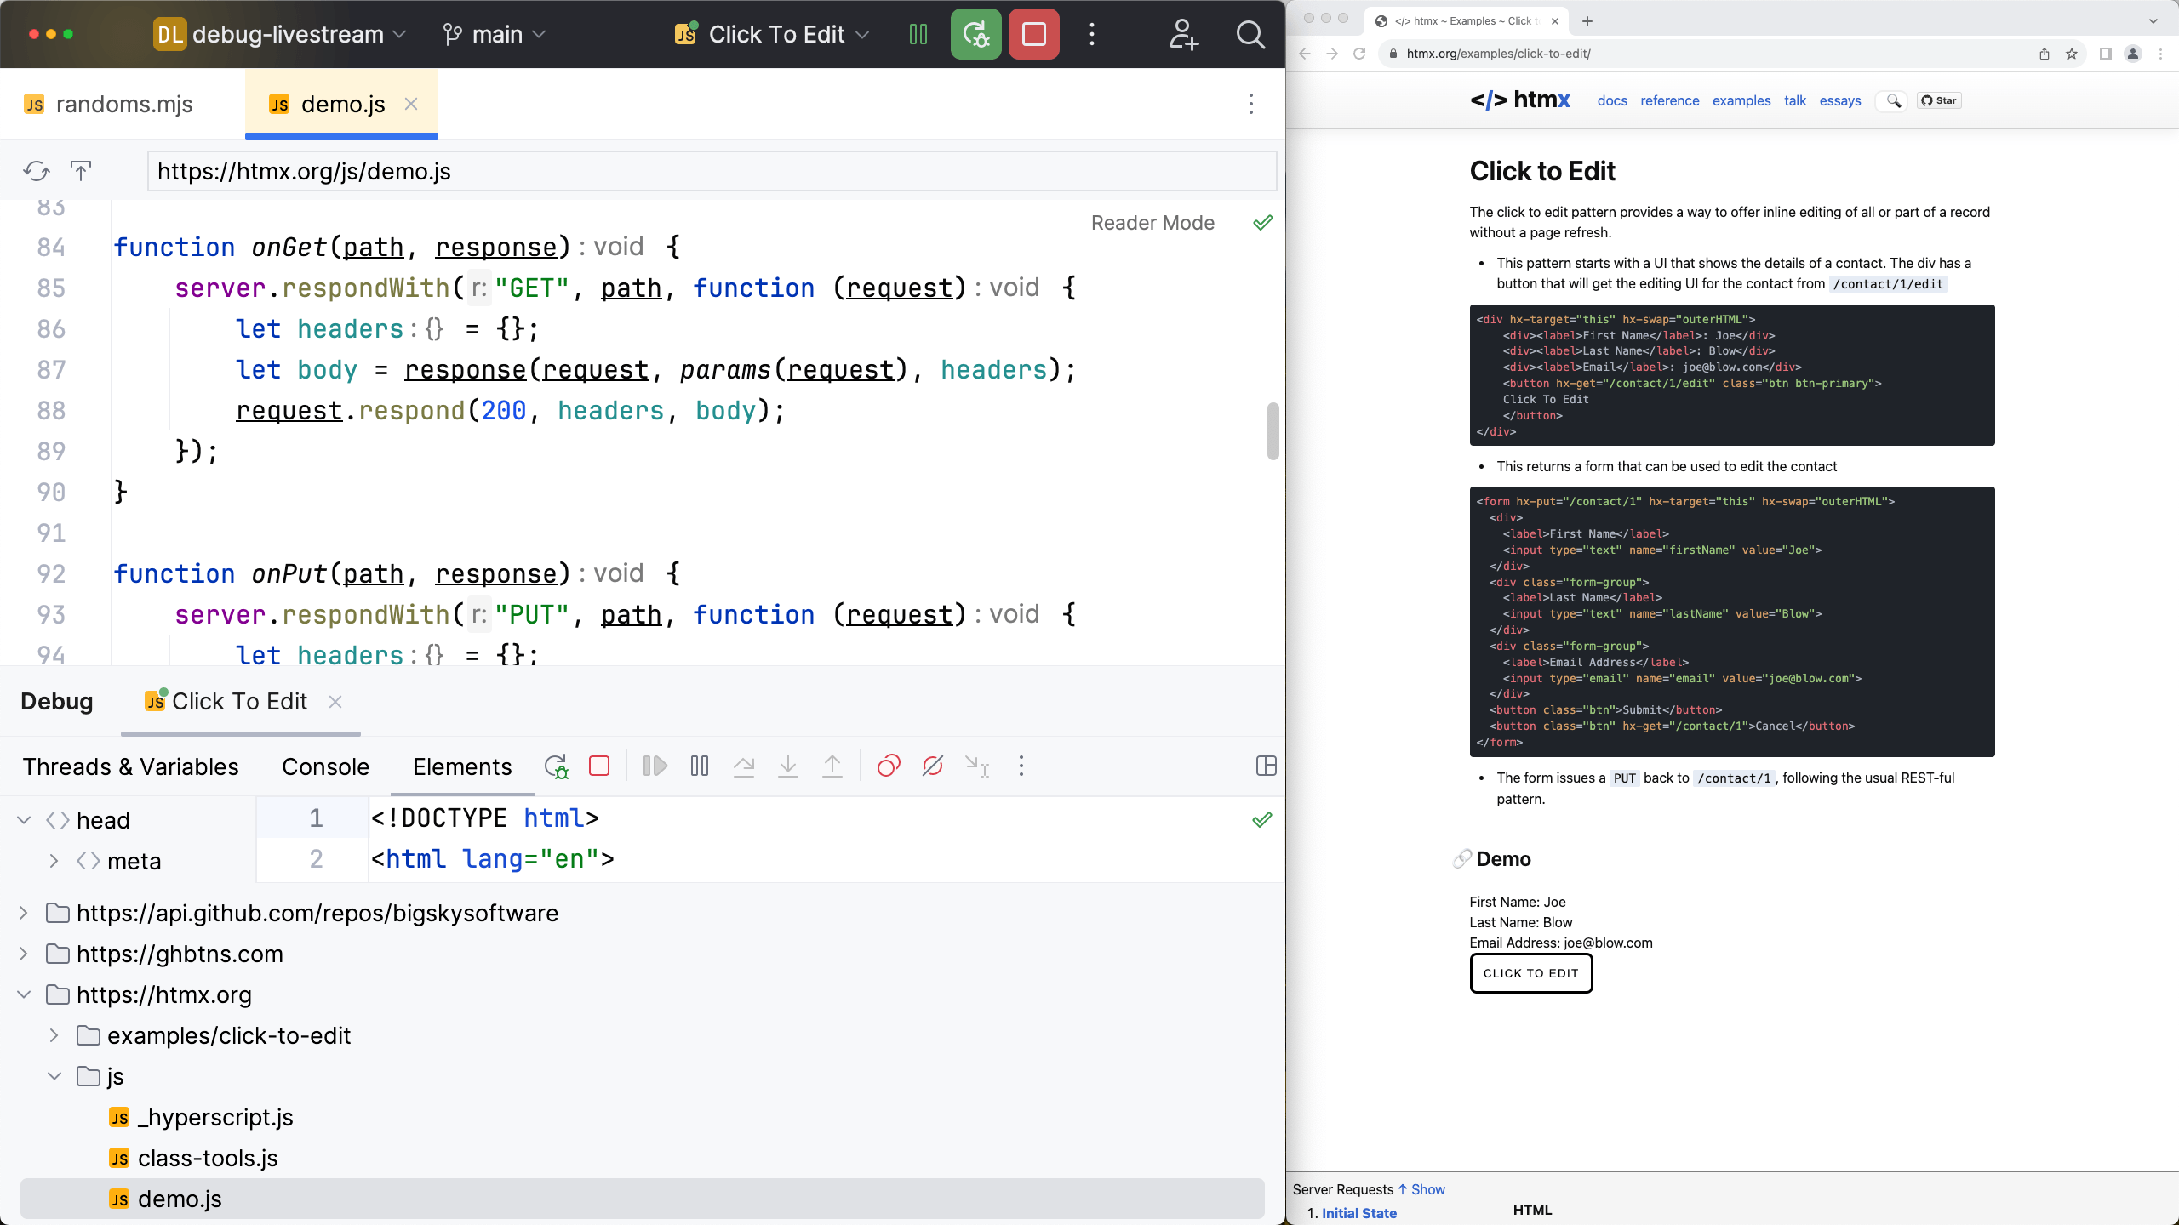This screenshot has height=1225, width=2179.
Task: Open the View Breakpoints dialog
Action: [x=889, y=766]
